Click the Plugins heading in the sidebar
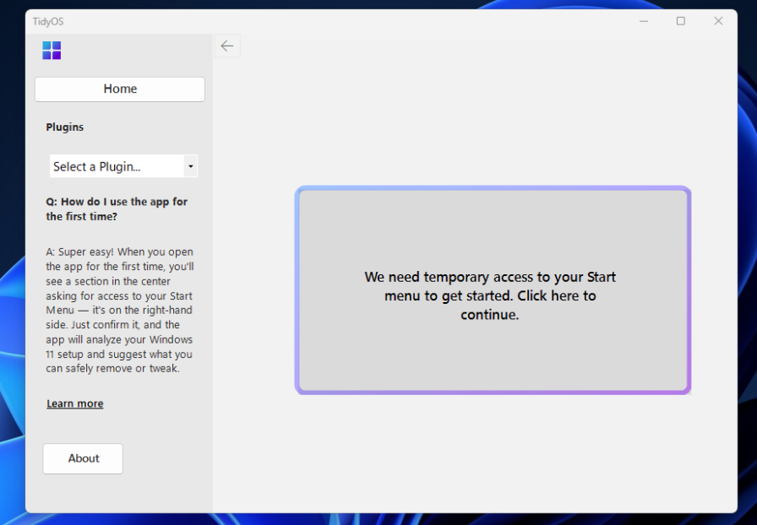Image resolution: width=757 pixels, height=525 pixels. (x=65, y=127)
